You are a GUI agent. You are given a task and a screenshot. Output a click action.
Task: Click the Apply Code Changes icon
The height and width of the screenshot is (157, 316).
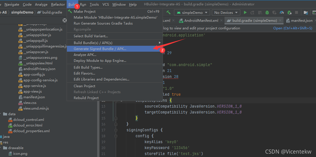(260, 12)
